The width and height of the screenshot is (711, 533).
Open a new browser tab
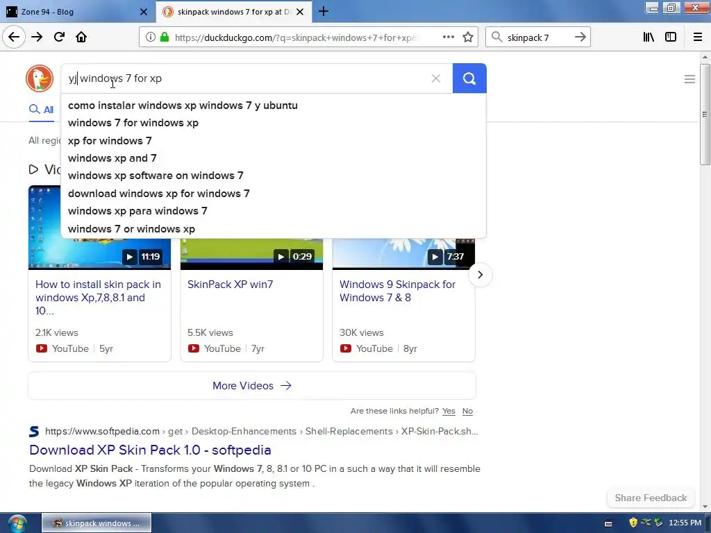point(324,11)
